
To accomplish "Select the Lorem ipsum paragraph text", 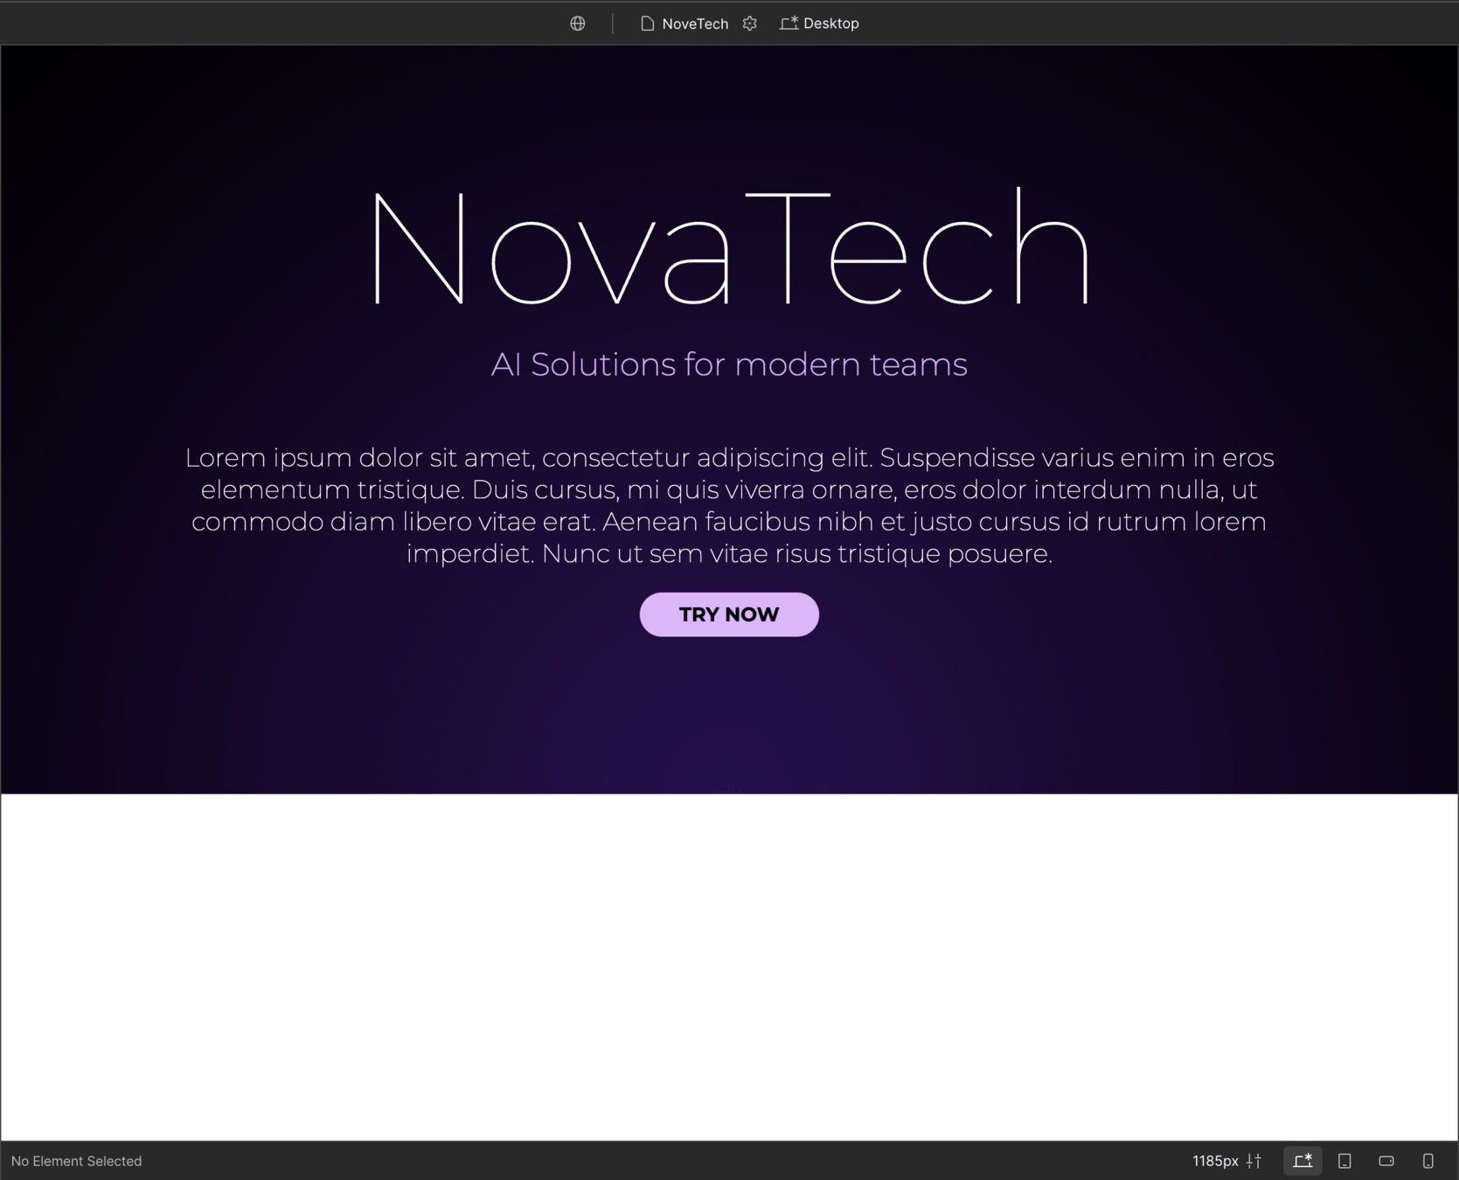I will [x=729, y=505].
